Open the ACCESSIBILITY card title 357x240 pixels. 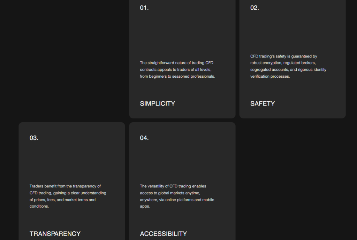coord(163,234)
